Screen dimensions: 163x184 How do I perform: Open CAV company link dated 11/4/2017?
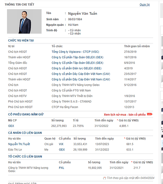[x=81, y=79]
